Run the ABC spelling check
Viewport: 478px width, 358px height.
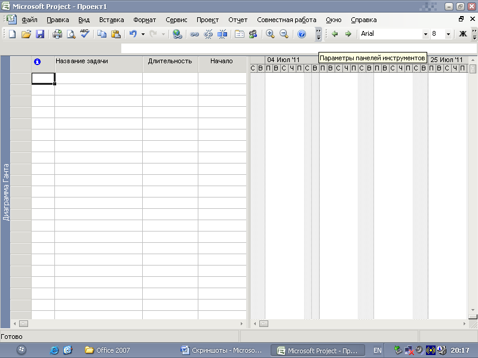pyautogui.click(x=85, y=33)
